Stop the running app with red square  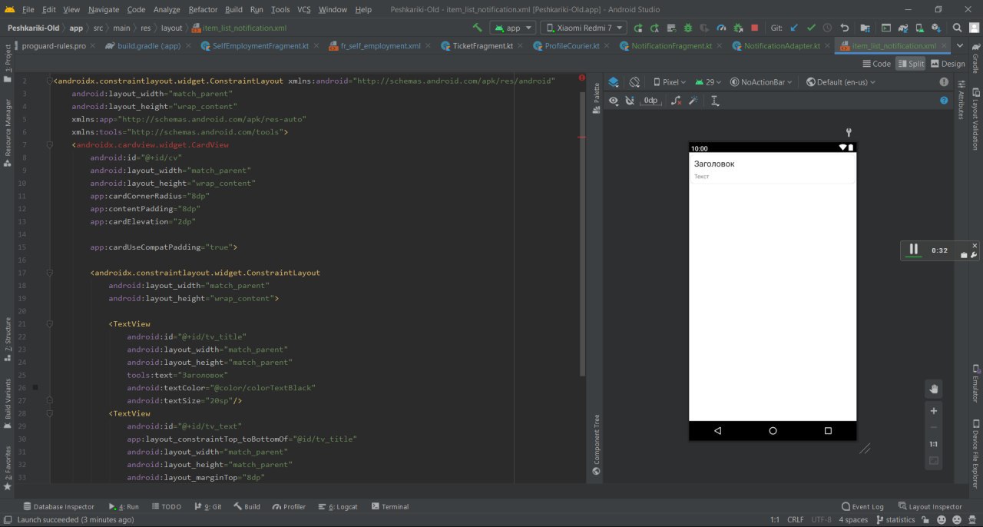tap(755, 28)
